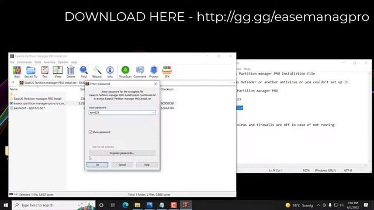Launch Microsoft Edge from taskbar
The height and width of the screenshot is (210, 374).
[x=126, y=205]
